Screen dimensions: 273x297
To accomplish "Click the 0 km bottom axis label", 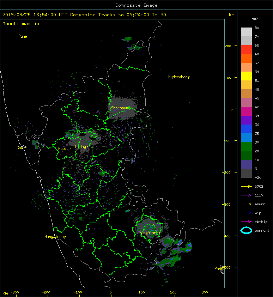I will pos(111,292).
